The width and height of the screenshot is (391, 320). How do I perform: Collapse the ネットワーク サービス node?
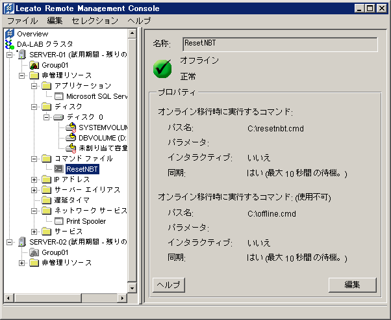34,211
